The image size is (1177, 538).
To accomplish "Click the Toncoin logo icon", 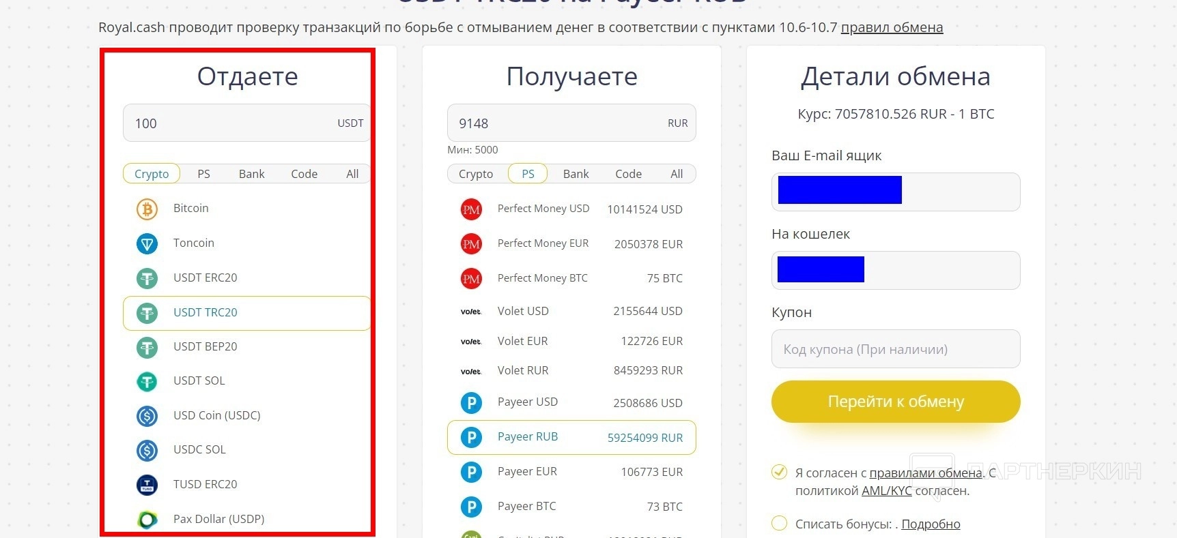I will [x=147, y=243].
